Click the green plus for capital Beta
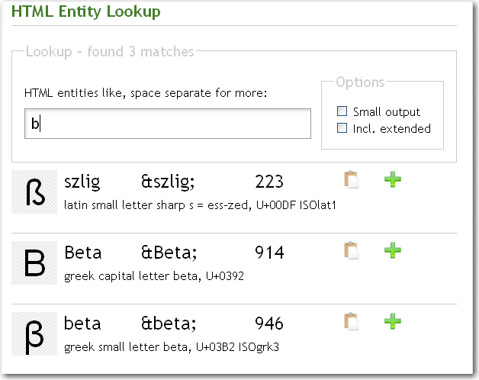The image size is (479, 380). coord(393,250)
